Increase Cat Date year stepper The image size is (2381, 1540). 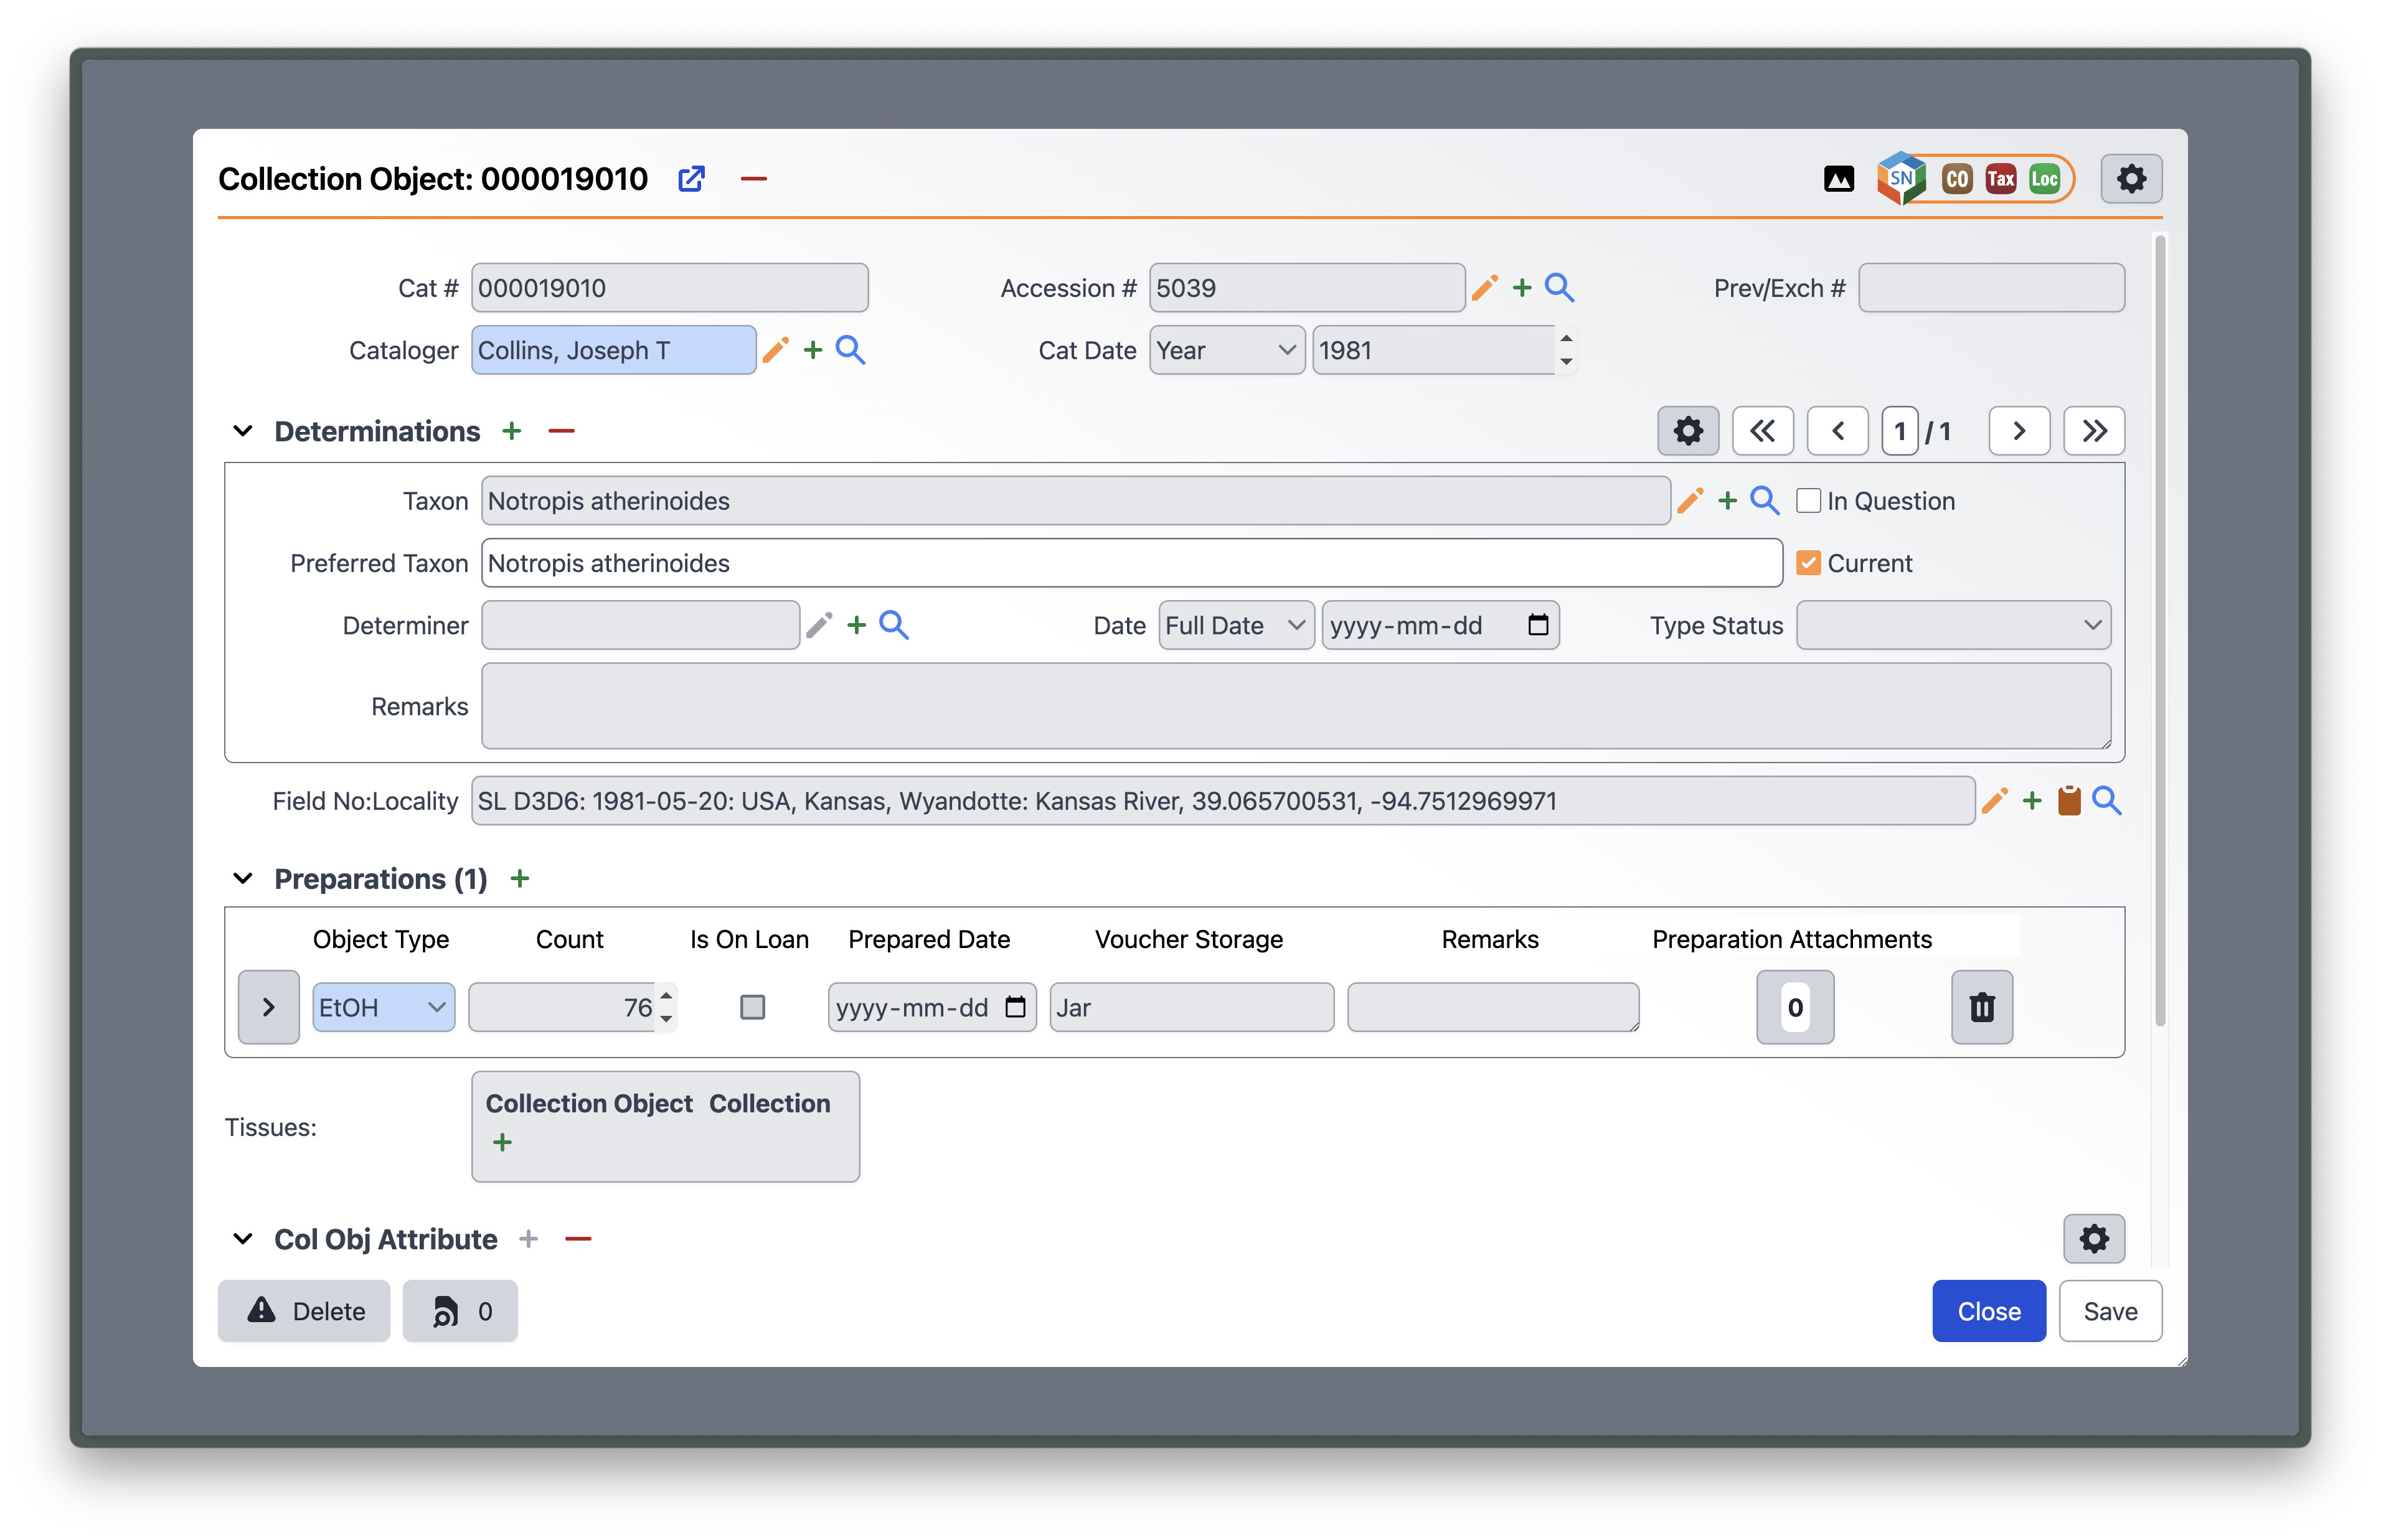(1566, 339)
